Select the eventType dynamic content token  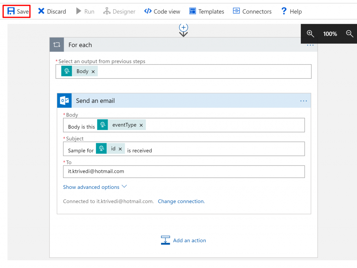(121, 125)
